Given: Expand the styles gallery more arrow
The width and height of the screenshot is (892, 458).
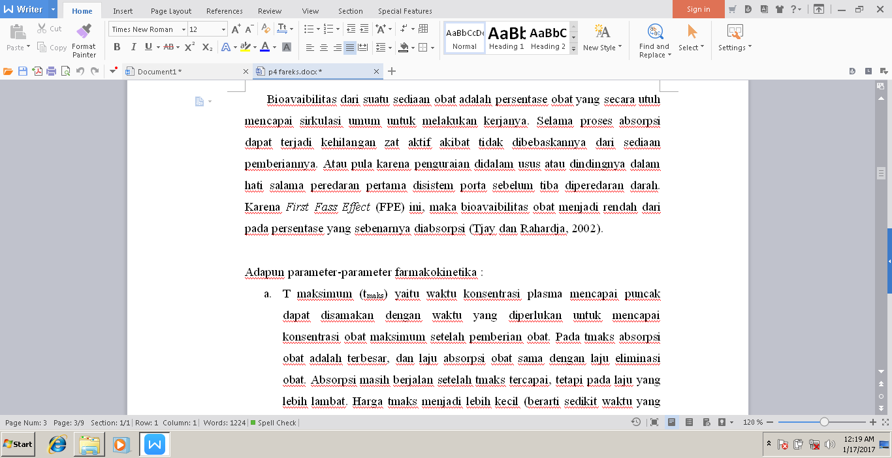Looking at the screenshot, I should pos(574,49).
